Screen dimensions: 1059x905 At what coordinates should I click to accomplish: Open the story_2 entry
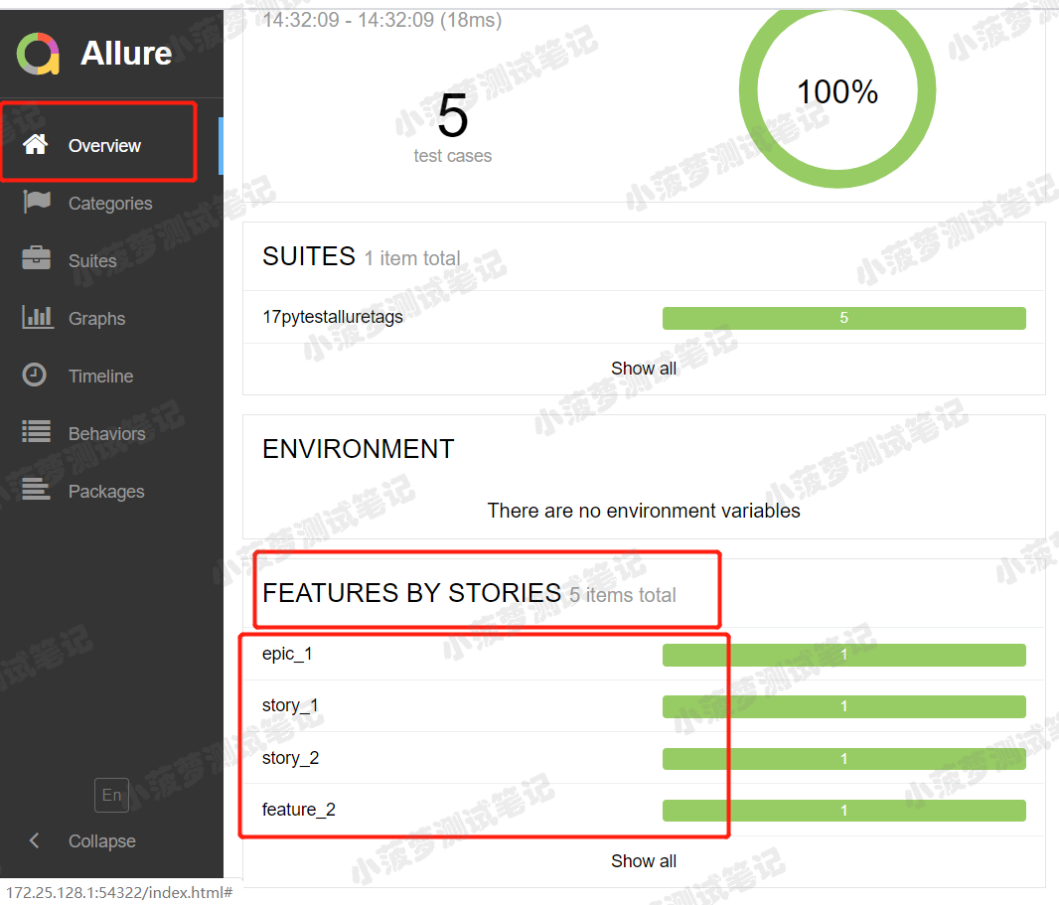point(290,757)
